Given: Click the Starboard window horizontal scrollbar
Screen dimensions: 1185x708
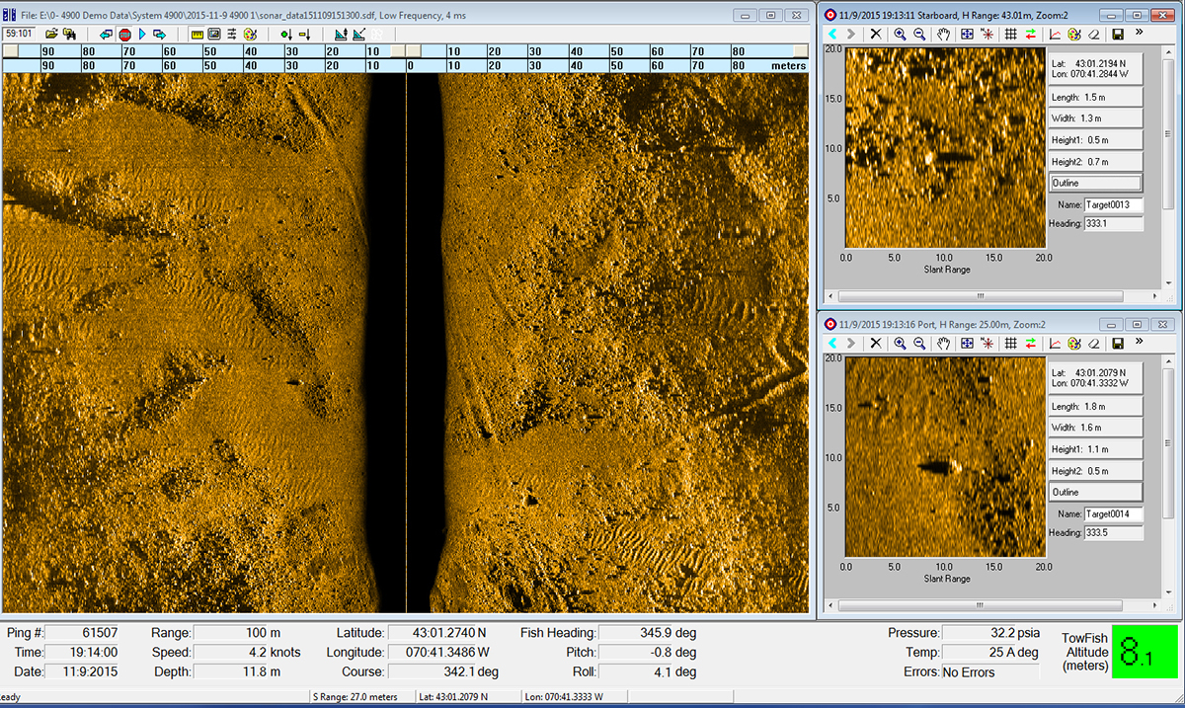Looking at the screenshot, I should point(981,296).
